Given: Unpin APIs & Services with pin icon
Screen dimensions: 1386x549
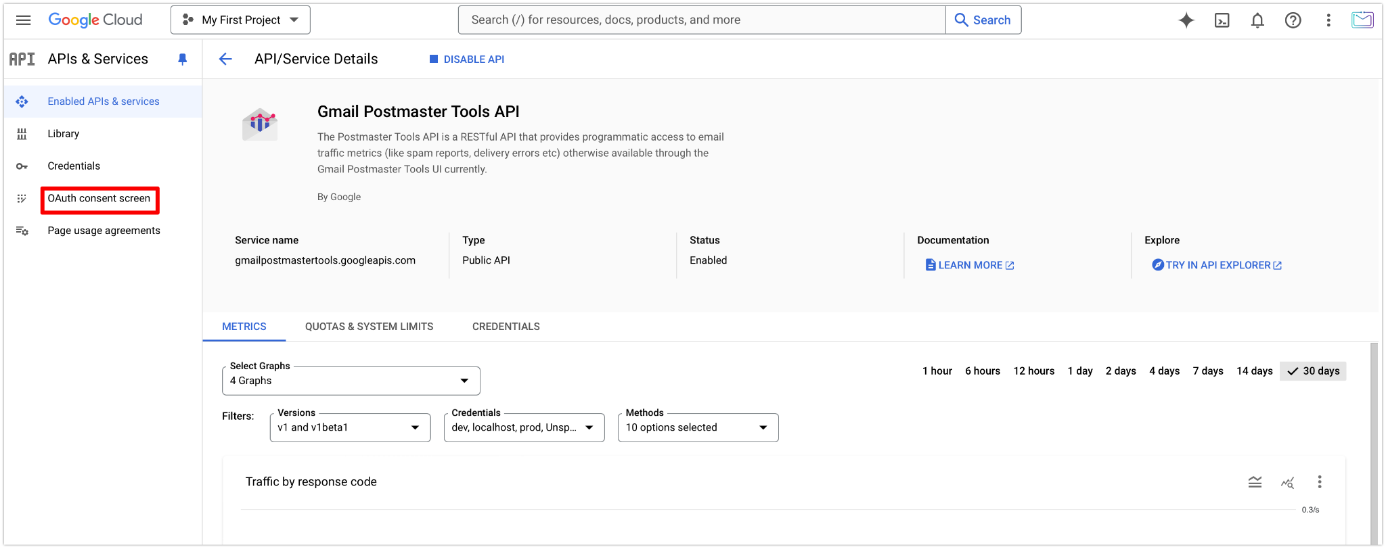Looking at the screenshot, I should pyautogui.click(x=182, y=59).
